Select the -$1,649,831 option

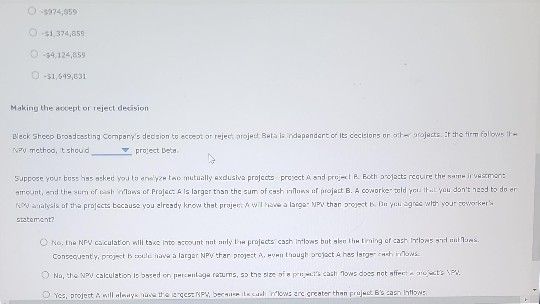coord(36,75)
